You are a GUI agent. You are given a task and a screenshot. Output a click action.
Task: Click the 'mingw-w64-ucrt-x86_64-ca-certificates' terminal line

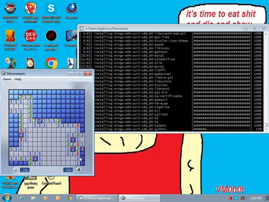pos(148,96)
